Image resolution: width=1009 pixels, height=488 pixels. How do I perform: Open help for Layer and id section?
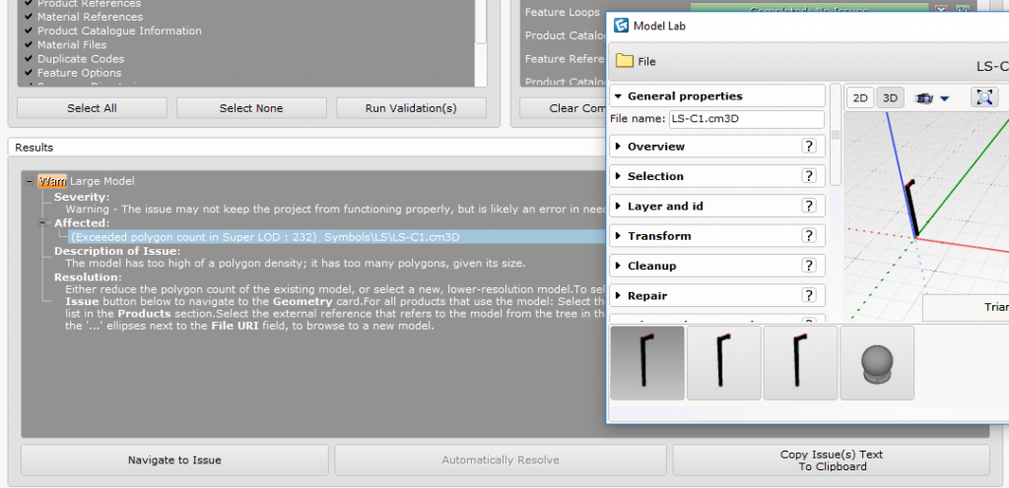click(809, 206)
